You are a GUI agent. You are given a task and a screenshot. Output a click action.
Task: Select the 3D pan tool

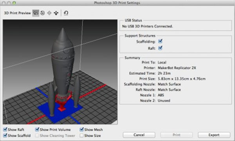click(x=49, y=13)
